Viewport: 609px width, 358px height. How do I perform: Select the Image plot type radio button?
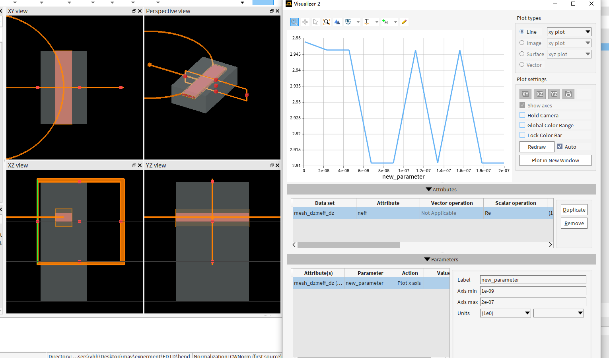[x=522, y=43]
